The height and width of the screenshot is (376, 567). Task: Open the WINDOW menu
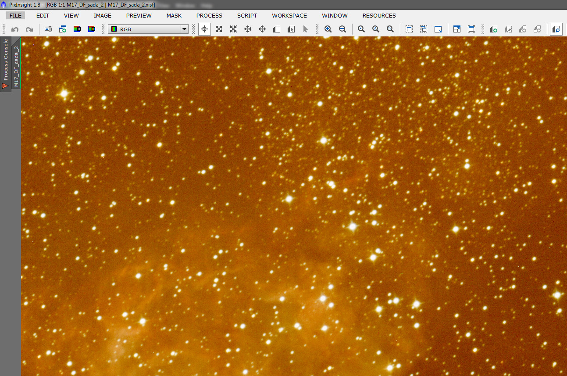tap(335, 15)
